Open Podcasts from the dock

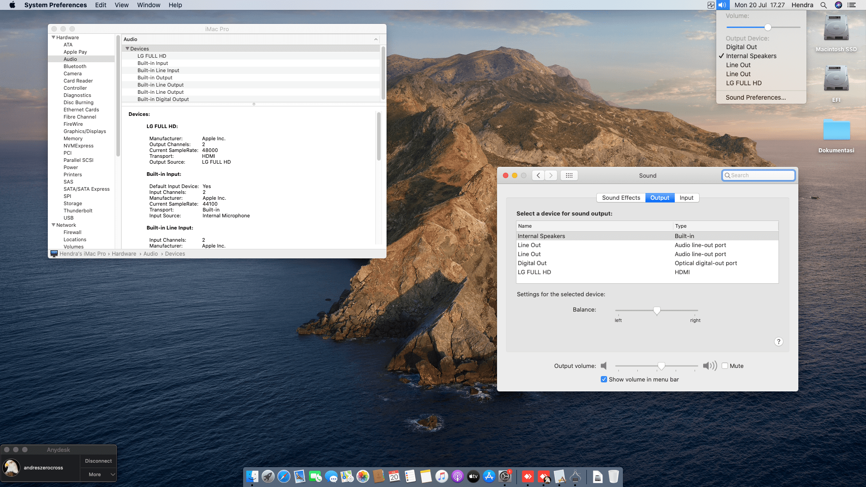(x=457, y=476)
